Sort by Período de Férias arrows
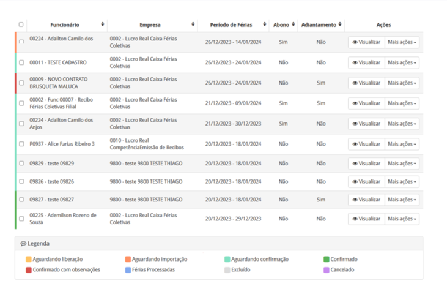This screenshot has height=286, width=447. pyautogui.click(x=265, y=25)
